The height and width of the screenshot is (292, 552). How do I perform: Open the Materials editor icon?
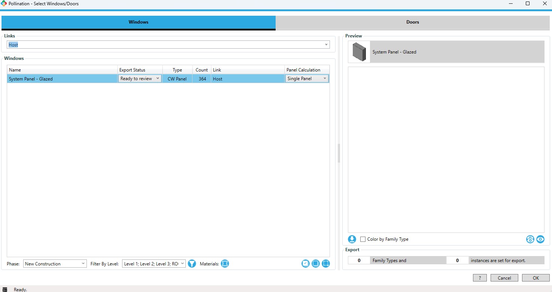pyautogui.click(x=225, y=264)
